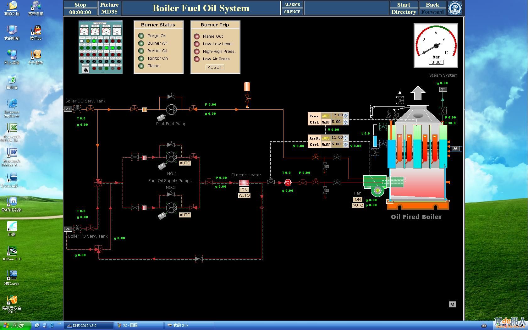This screenshot has width=528, height=330.
Task: Click the NO.2 pump discharge valve
Action: click(x=193, y=207)
